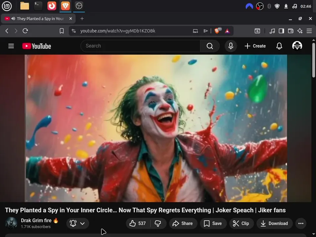The width and height of the screenshot is (316, 237).
Task: Open the Create button
Action: click(255, 46)
